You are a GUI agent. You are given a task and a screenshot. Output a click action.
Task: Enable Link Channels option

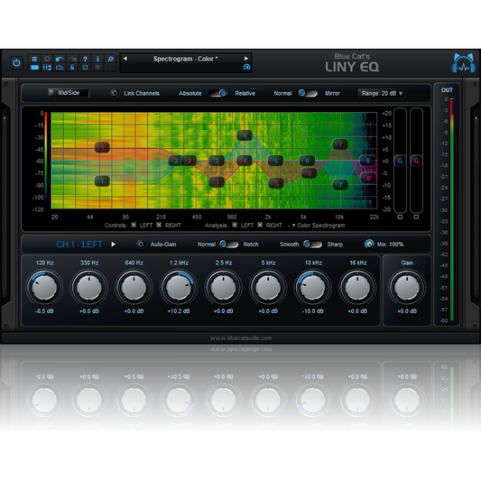(x=115, y=93)
